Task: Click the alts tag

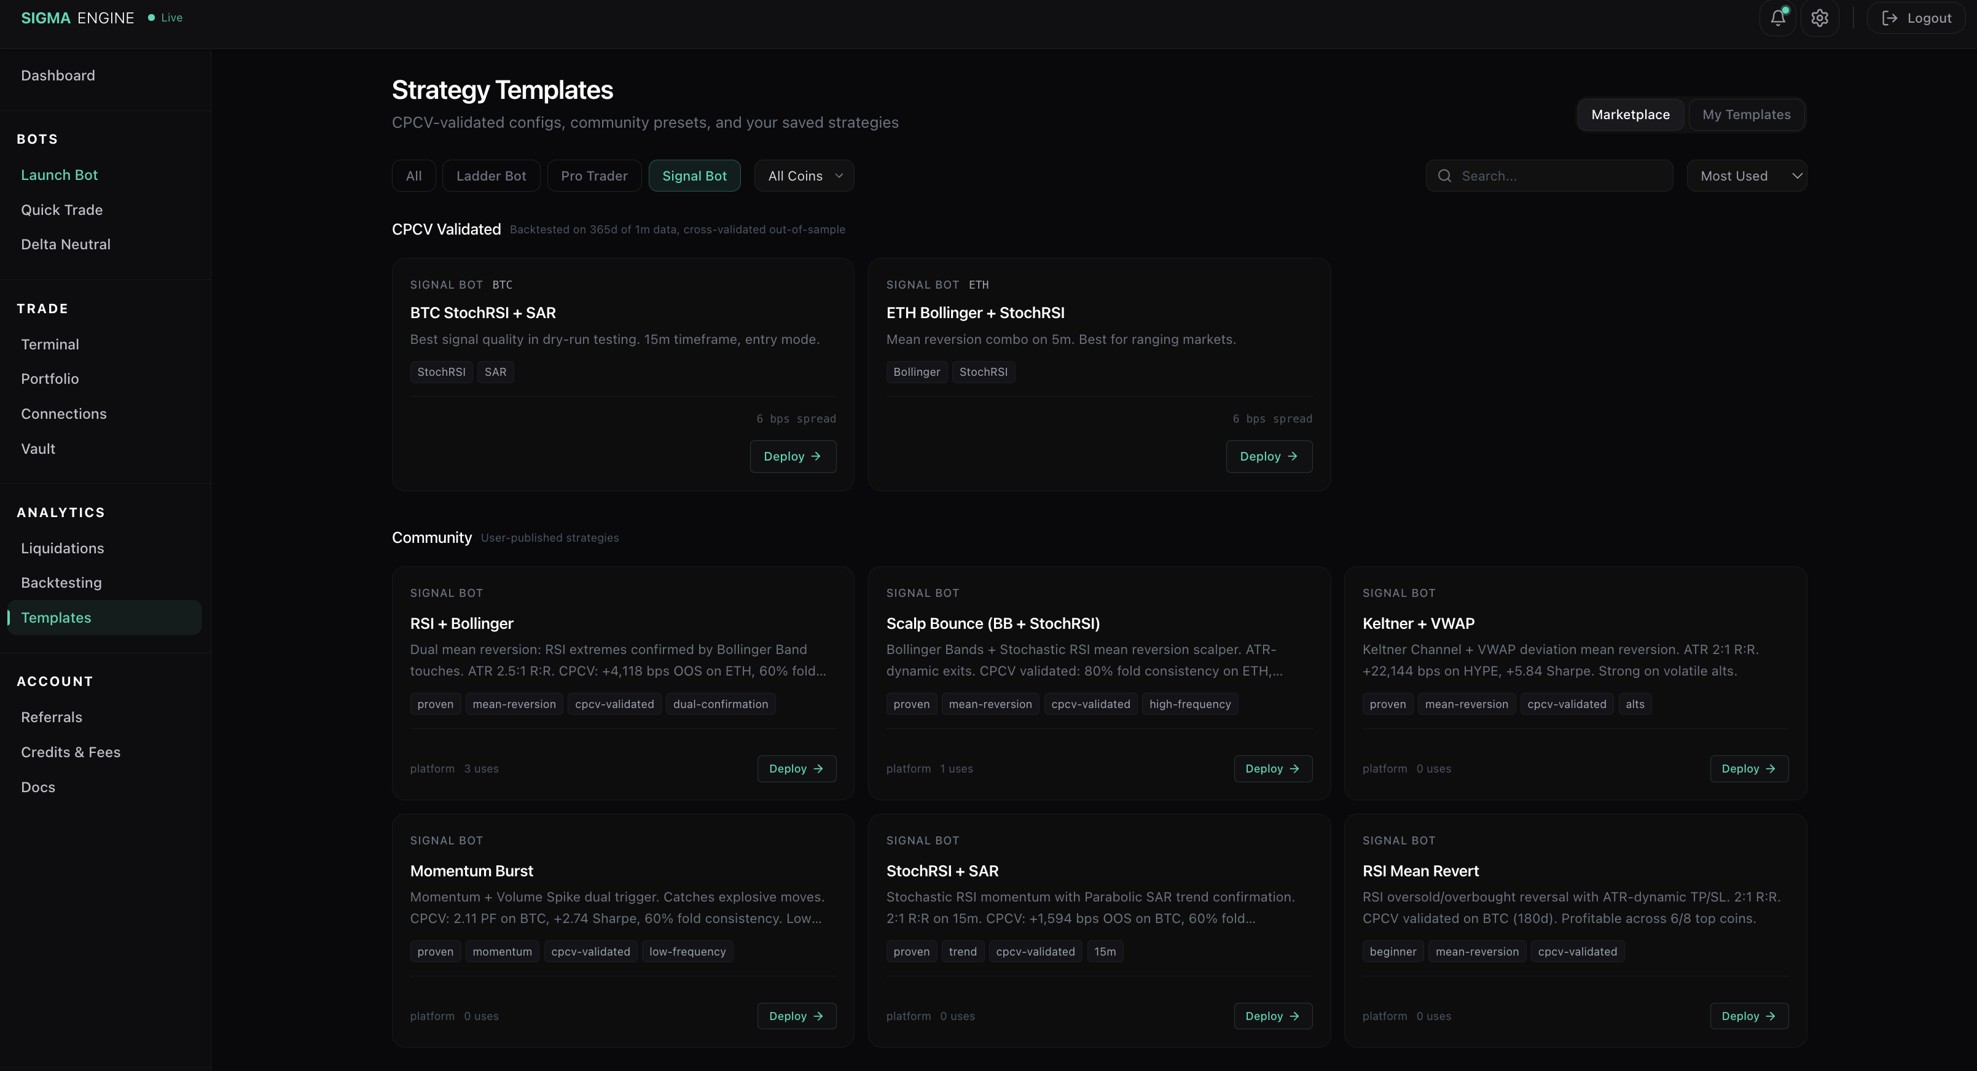Action: pos(1635,704)
